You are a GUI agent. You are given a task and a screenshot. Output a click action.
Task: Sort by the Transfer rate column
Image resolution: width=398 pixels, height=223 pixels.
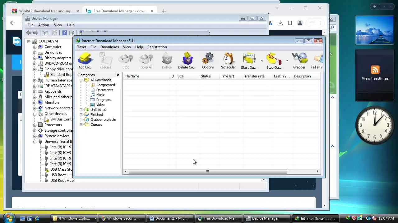pyautogui.click(x=257, y=76)
